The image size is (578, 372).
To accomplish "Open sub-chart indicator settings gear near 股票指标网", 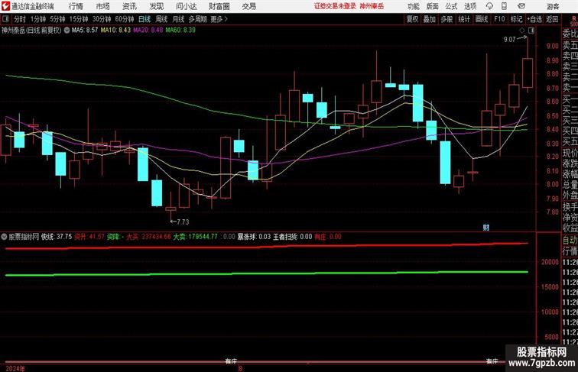I will pos(4,237).
